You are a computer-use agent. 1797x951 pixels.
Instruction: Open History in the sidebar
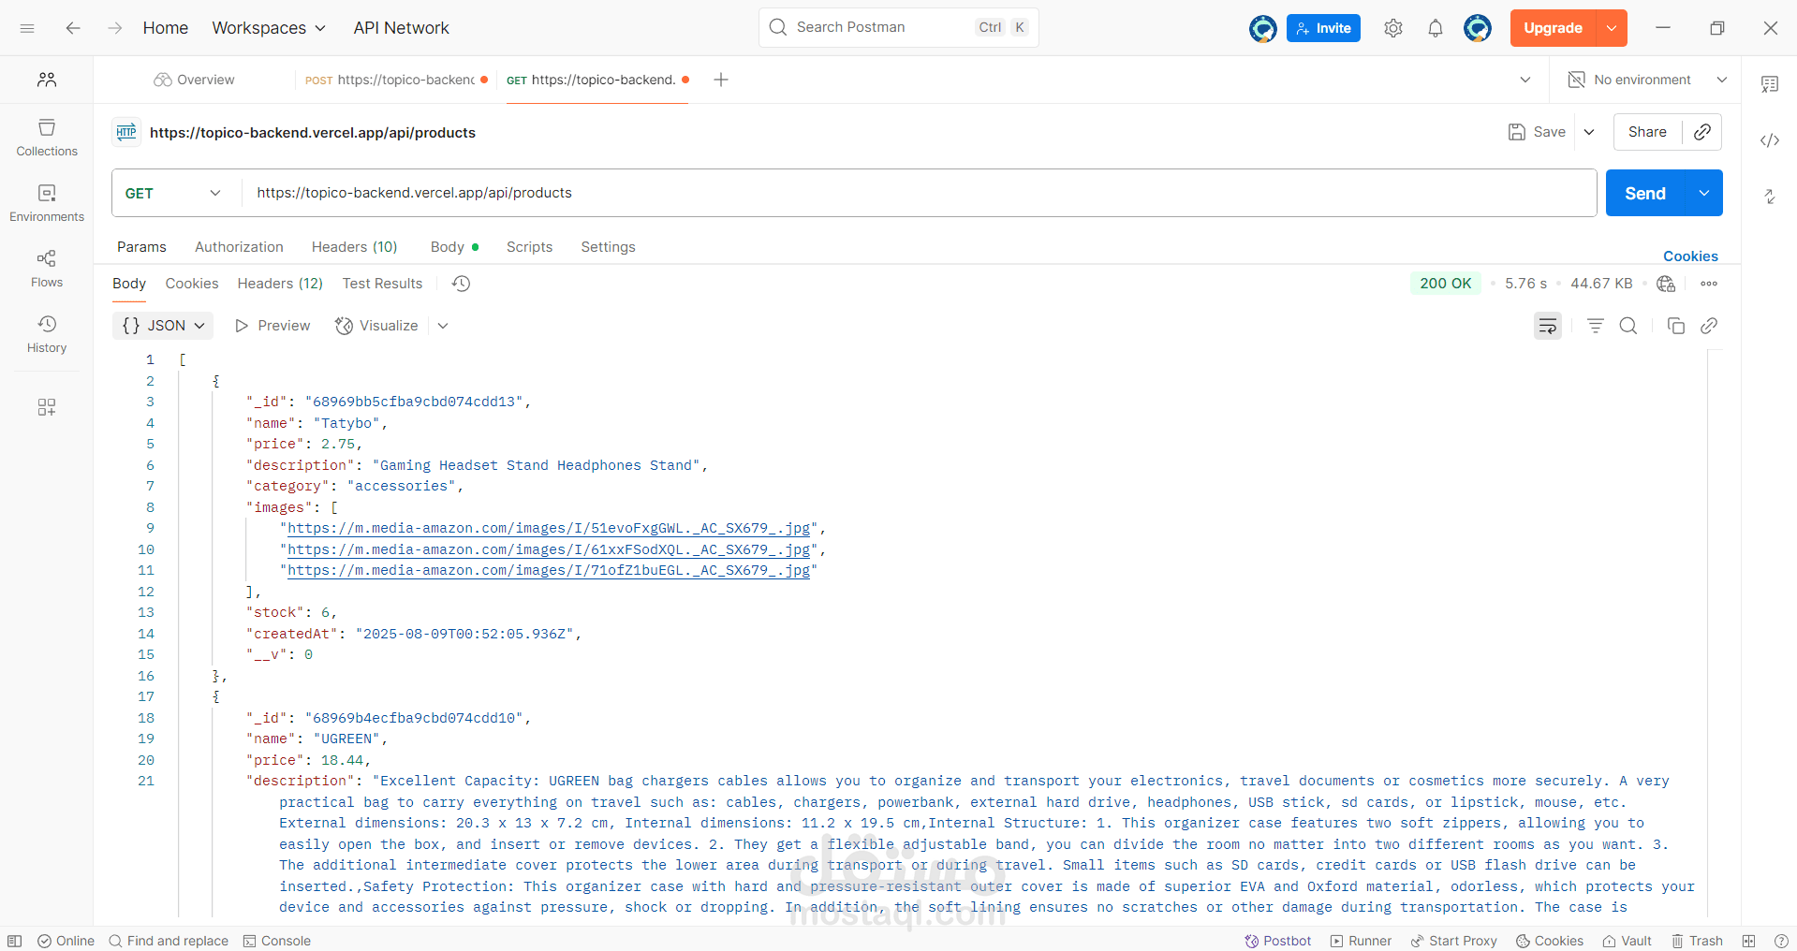[x=47, y=334]
